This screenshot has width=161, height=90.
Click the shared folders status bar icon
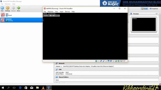106,61
